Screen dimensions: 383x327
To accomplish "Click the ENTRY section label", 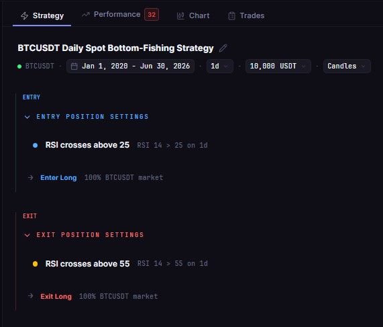I will click(x=32, y=97).
